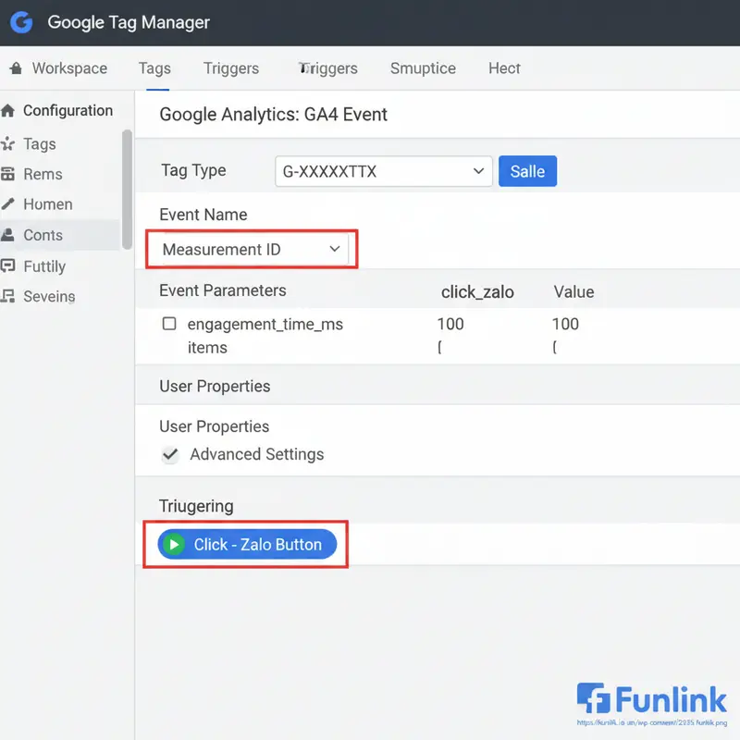The height and width of the screenshot is (740, 740).
Task: Click the Click - Zalo Button trigger
Action: click(257, 545)
